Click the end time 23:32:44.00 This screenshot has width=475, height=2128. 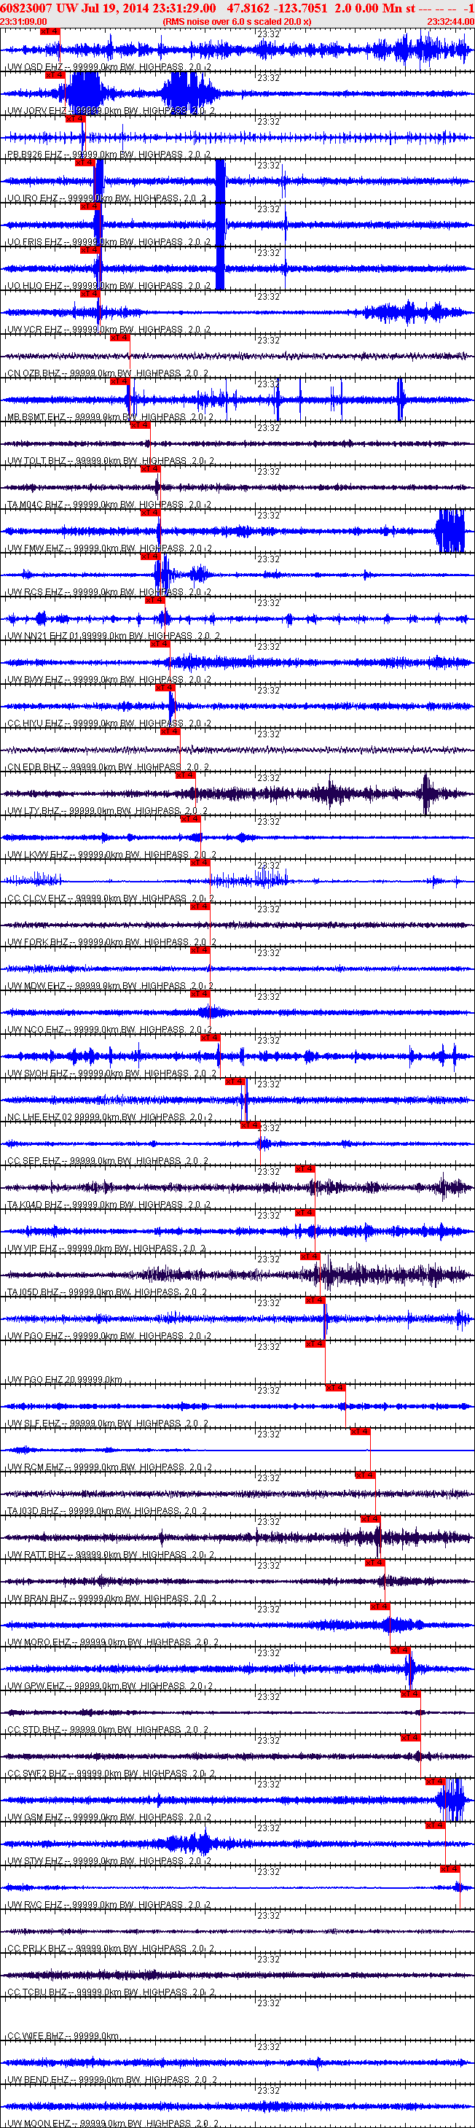450,21
